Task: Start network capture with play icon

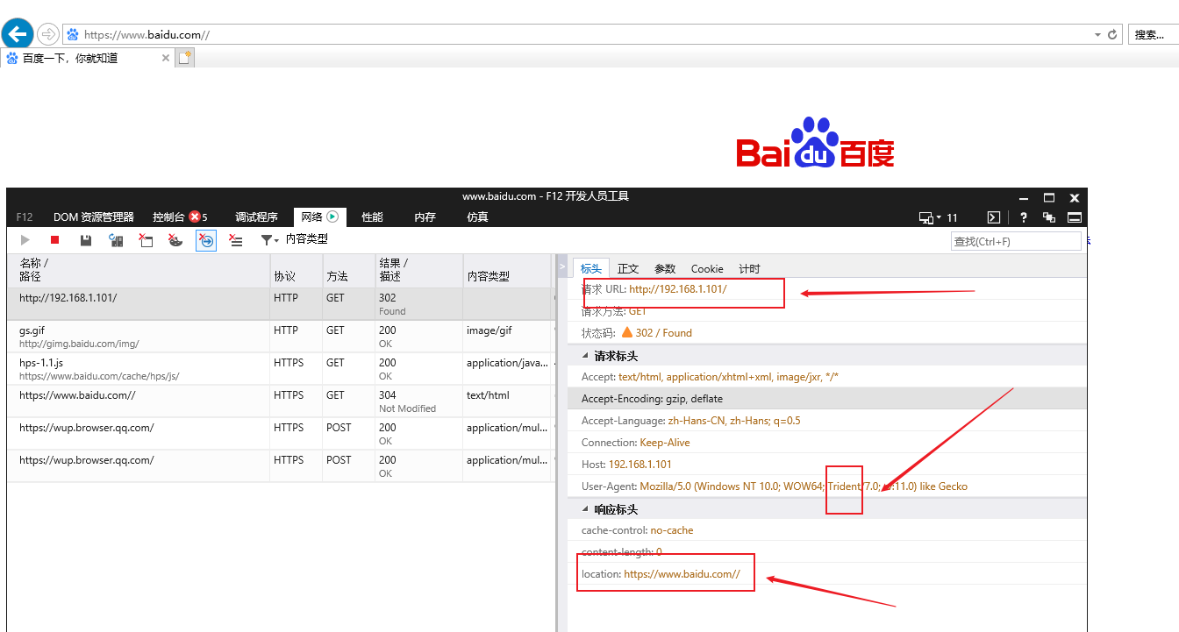Action: [25, 240]
